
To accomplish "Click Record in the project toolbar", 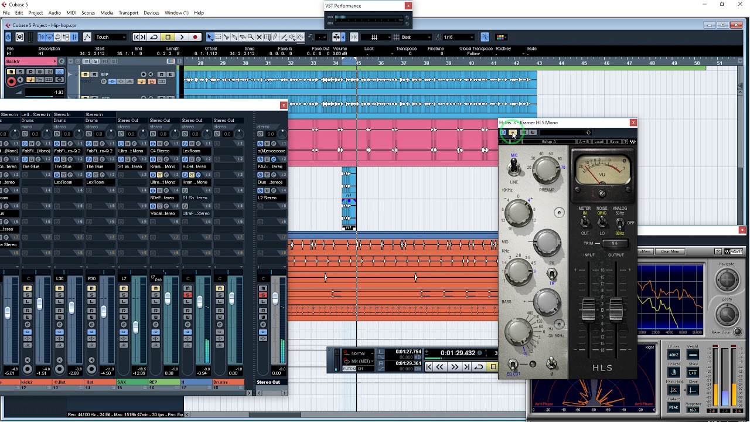I will pos(195,37).
